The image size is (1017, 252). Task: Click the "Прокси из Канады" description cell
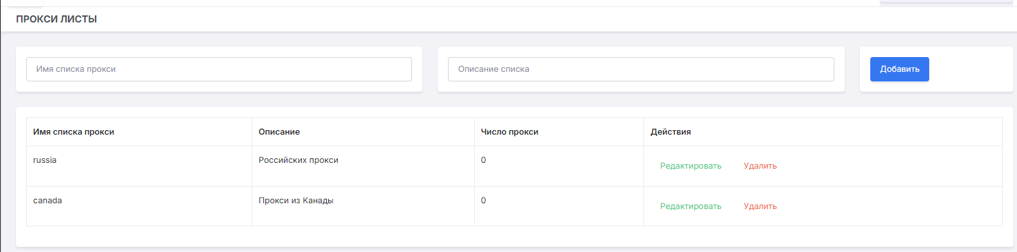click(363, 206)
